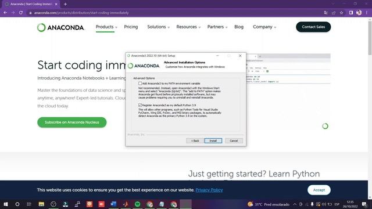Uncheck Register Anaconda3 as my default Python 3.9

point(140,105)
